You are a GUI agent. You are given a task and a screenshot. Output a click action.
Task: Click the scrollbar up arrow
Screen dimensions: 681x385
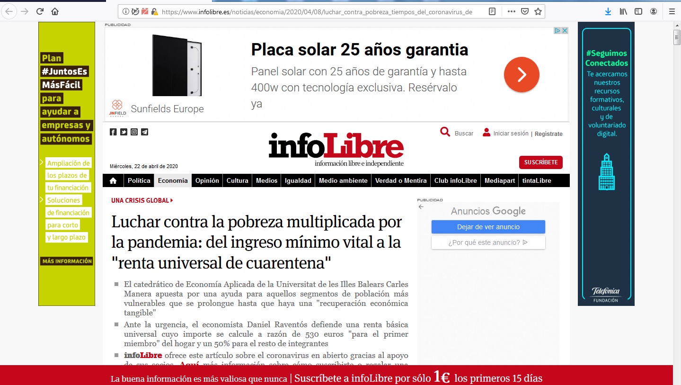[x=677, y=25]
